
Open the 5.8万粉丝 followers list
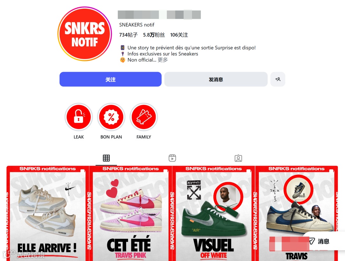(x=154, y=35)
